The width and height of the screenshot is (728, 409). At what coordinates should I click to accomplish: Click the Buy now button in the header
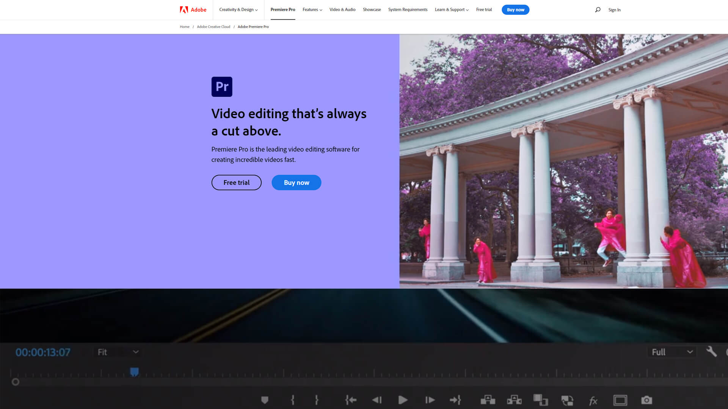[x=515, y=10]
